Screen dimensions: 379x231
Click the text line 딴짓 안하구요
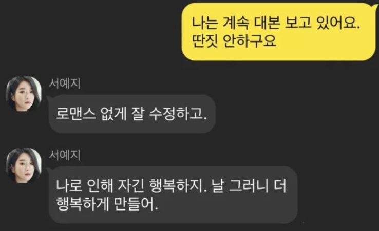[234, 41]
